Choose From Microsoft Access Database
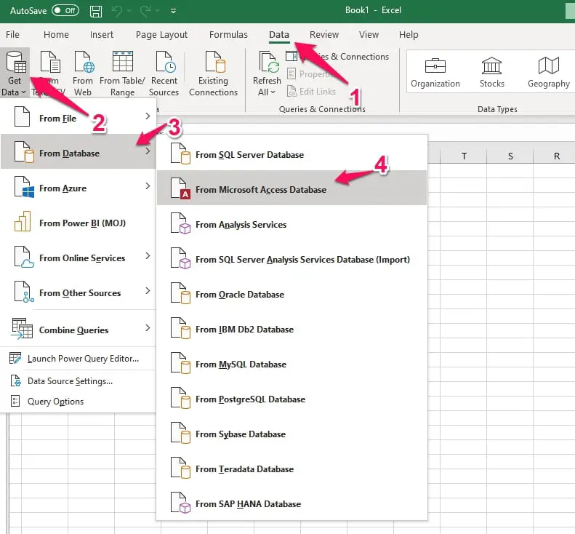This screenshot has width=575, height=534. click(x=292, y=188)
